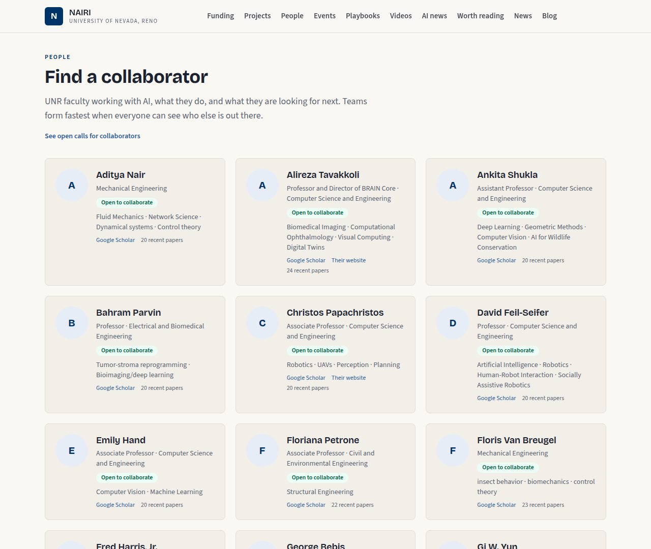651x549 pixels.
Task: Go to Videos
Action: click(x=401, y=16)
